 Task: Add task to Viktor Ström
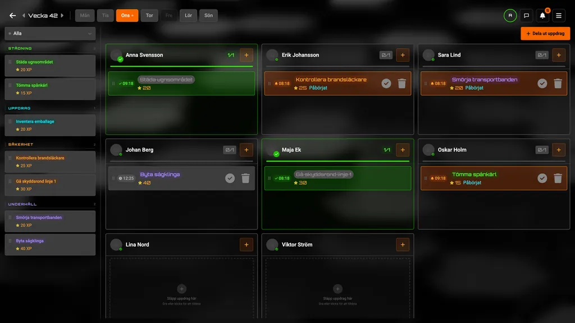(403, 244)
